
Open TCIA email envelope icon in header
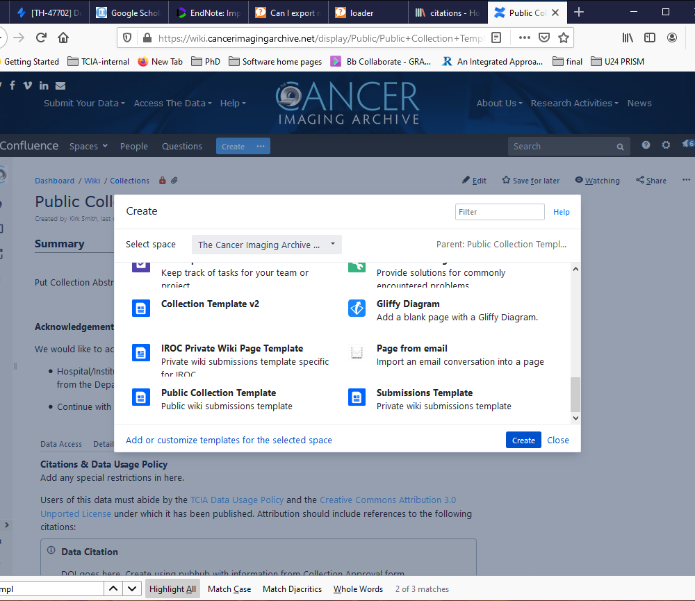(60, 85)
